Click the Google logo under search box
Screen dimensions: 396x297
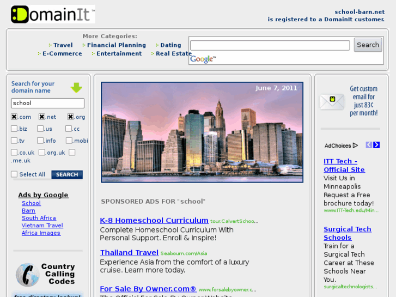click(x=203, y=59)
